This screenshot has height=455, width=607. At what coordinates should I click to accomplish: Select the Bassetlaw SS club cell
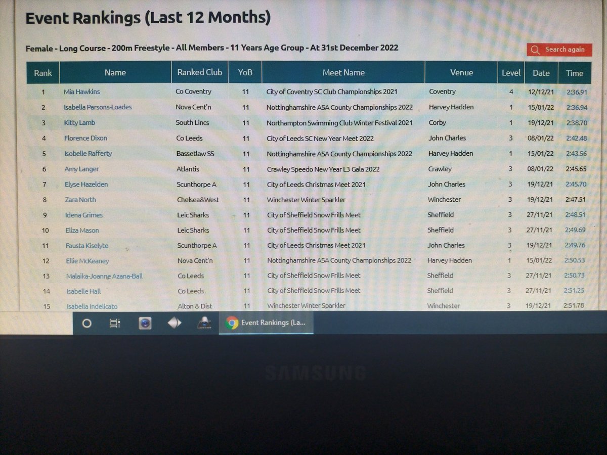tap(195, 154)
